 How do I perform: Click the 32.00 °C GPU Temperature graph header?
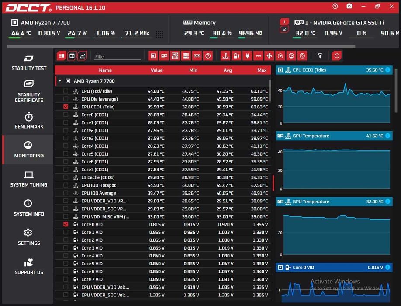pyautogui.click(x=334, y=202)
